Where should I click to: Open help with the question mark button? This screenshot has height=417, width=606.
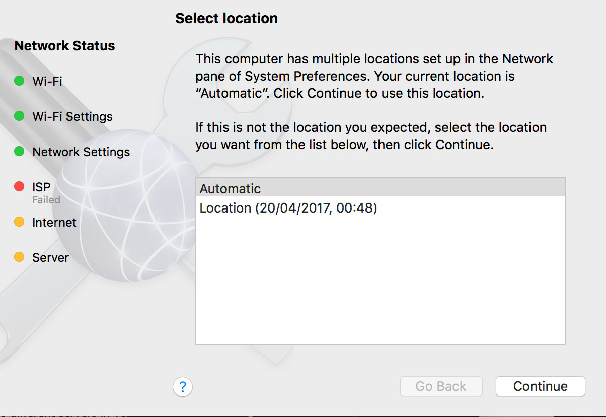(183, 387)
